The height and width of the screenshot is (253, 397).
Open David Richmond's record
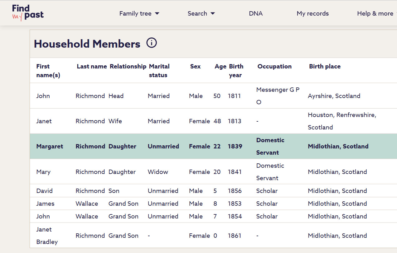point(44,191)
